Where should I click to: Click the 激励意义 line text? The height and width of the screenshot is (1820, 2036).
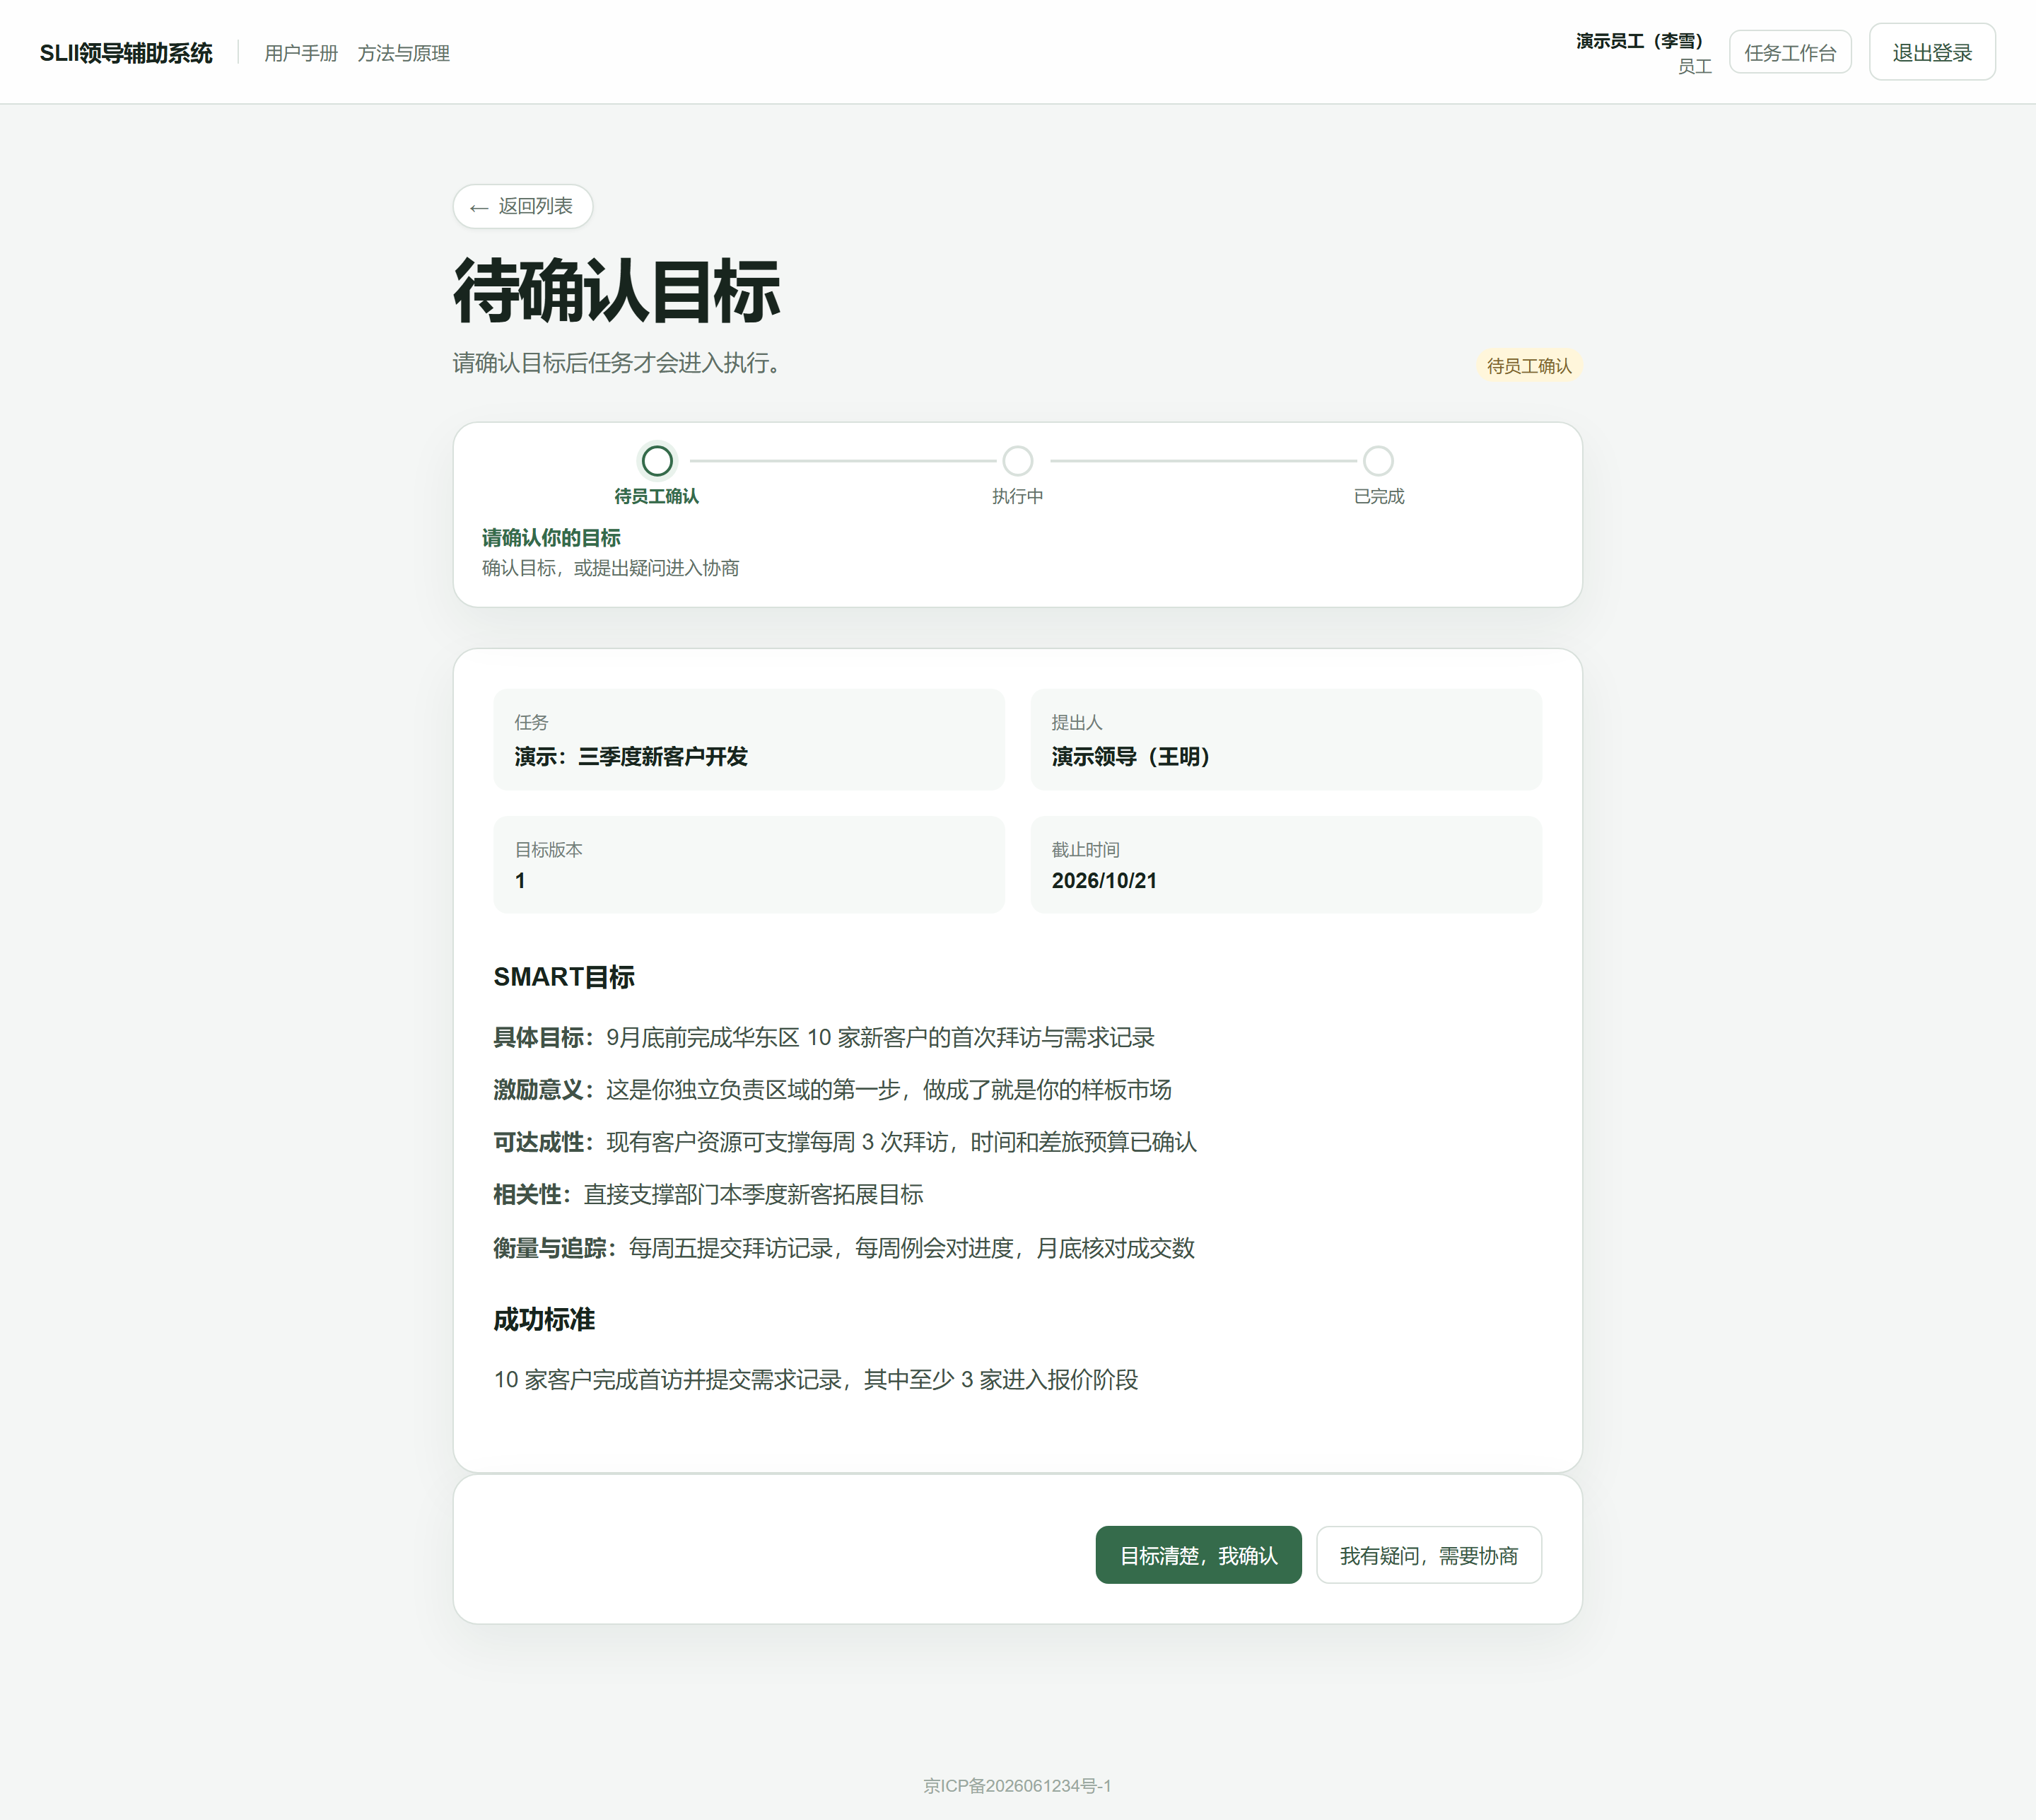[832, 1090]
